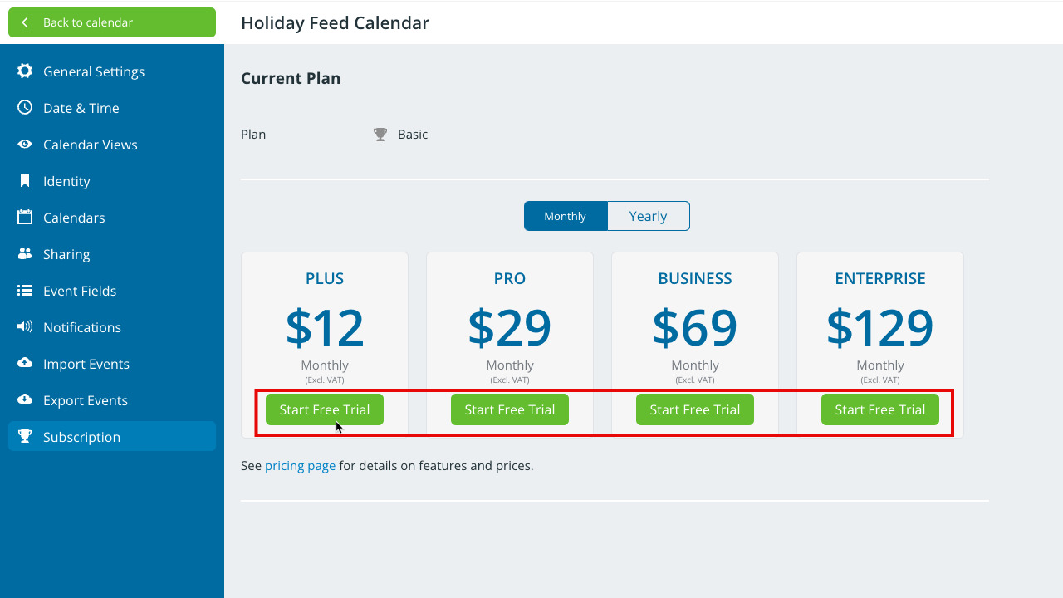Open Notifications speaker icon
This screenshot has width=1063, height=598.
(25, 327)
